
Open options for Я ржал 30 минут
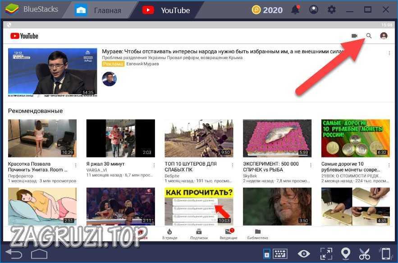154,166
